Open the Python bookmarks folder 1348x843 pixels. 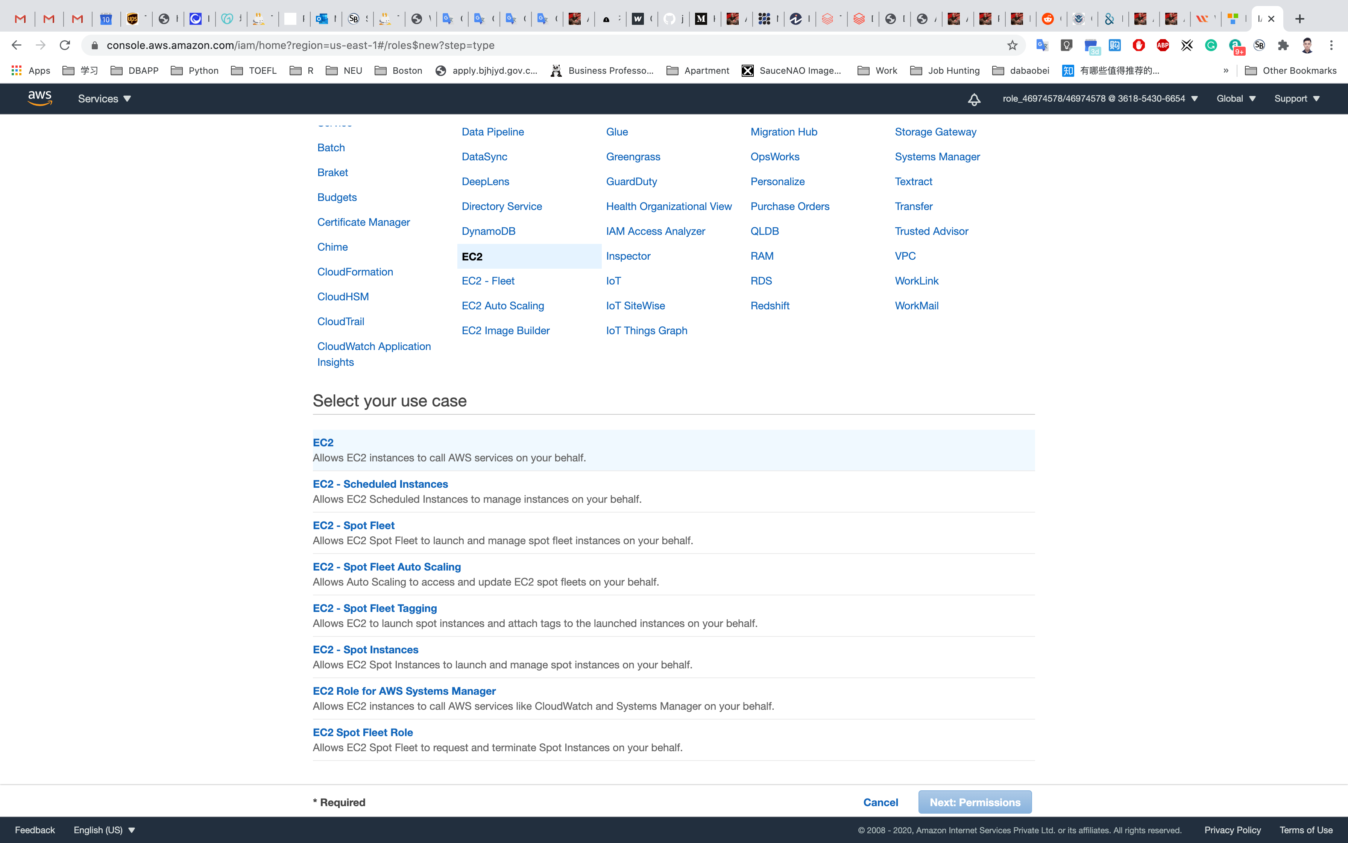pyautogui.click(x=195, y=70)
